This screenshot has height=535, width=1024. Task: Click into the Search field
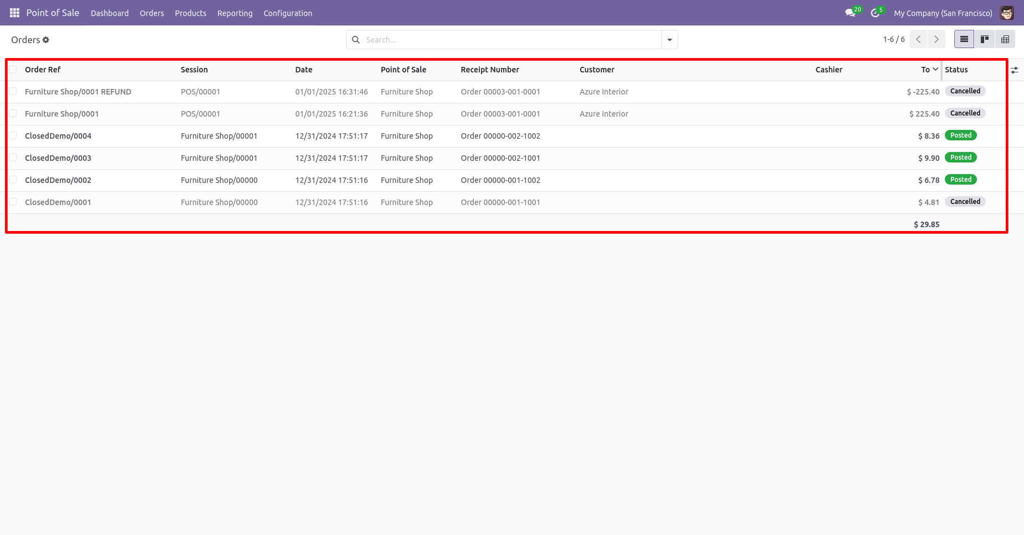(x=512, y=40)
